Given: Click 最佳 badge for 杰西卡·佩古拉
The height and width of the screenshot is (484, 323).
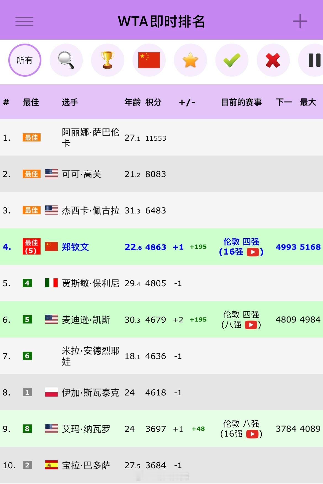Looking at the screenshot, I should [x=31, y=210].
